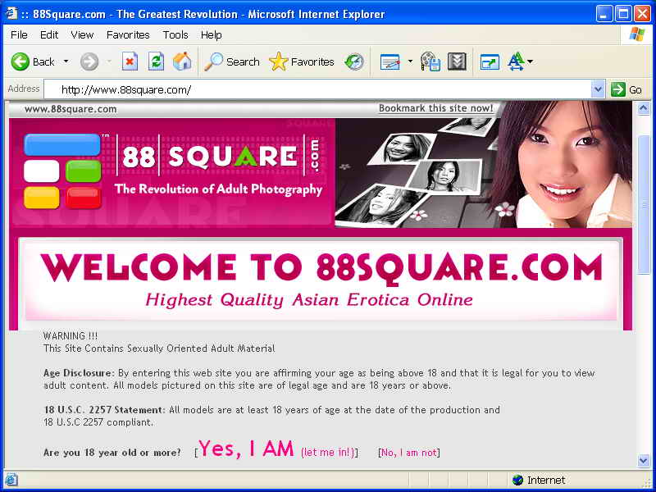Expand the Mail dropdown arrow
This screenshot has width=656, height=492.
click(x=410, y=61)
